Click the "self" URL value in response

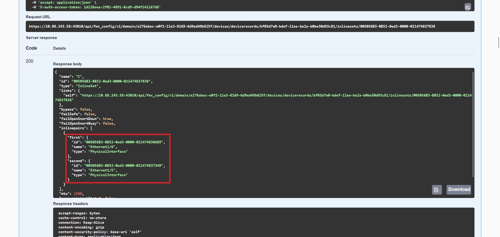[263, 97]
